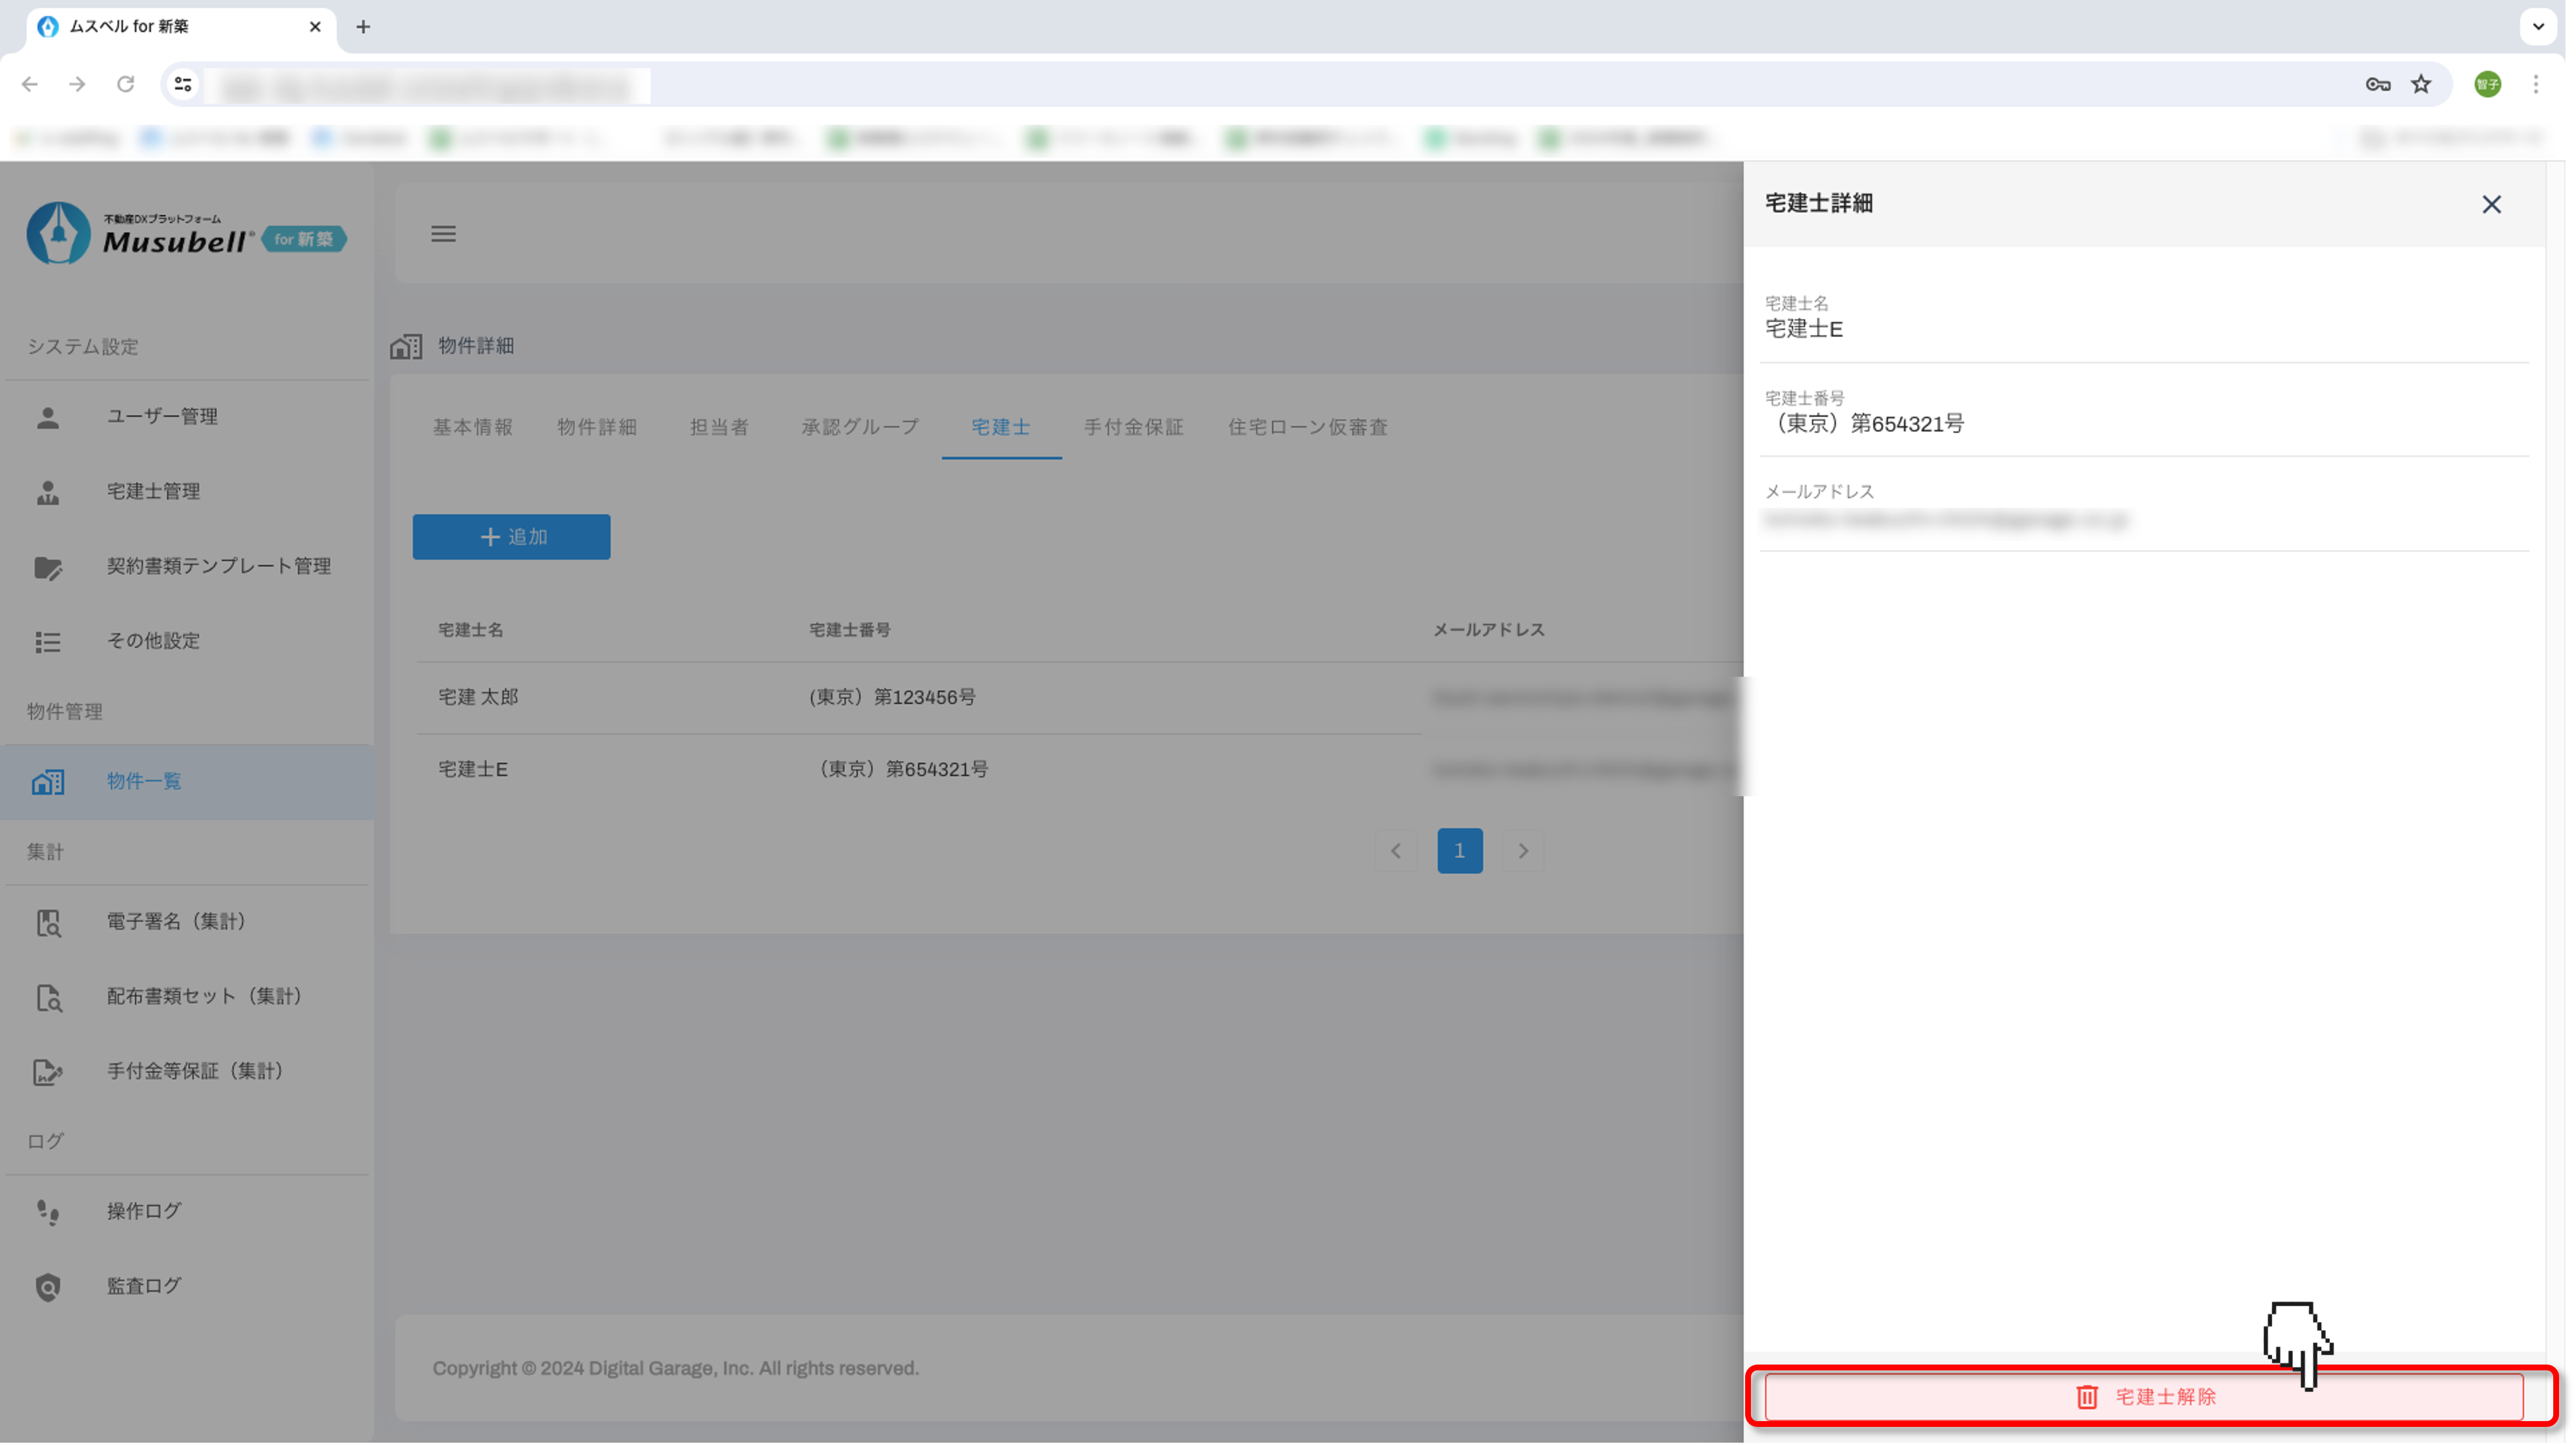Select the 住宅ローン仮審査 tab
The height and width of the screenshot is (1445, 2576).
(x=1307, y=427)
